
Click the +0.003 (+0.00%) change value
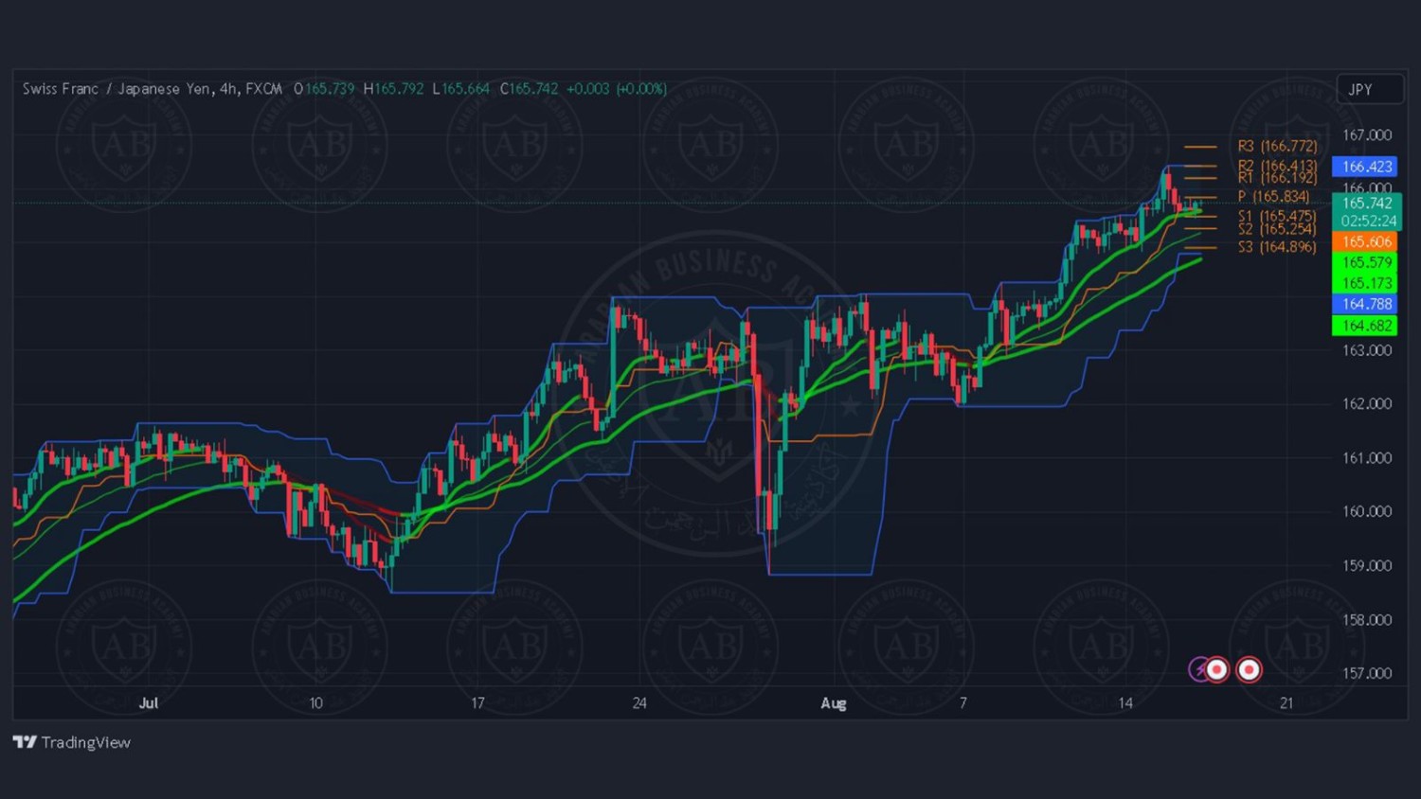pyautogui.click(x=617, y=89)
